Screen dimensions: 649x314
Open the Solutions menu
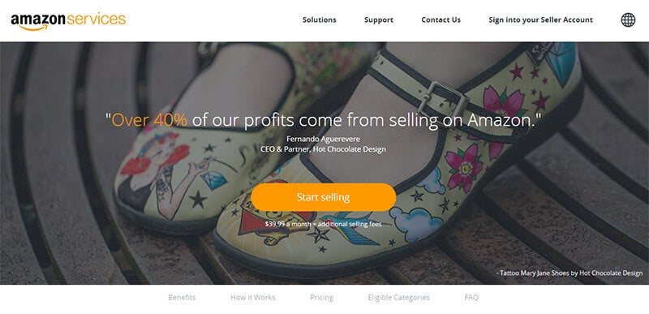pos(319,19)
